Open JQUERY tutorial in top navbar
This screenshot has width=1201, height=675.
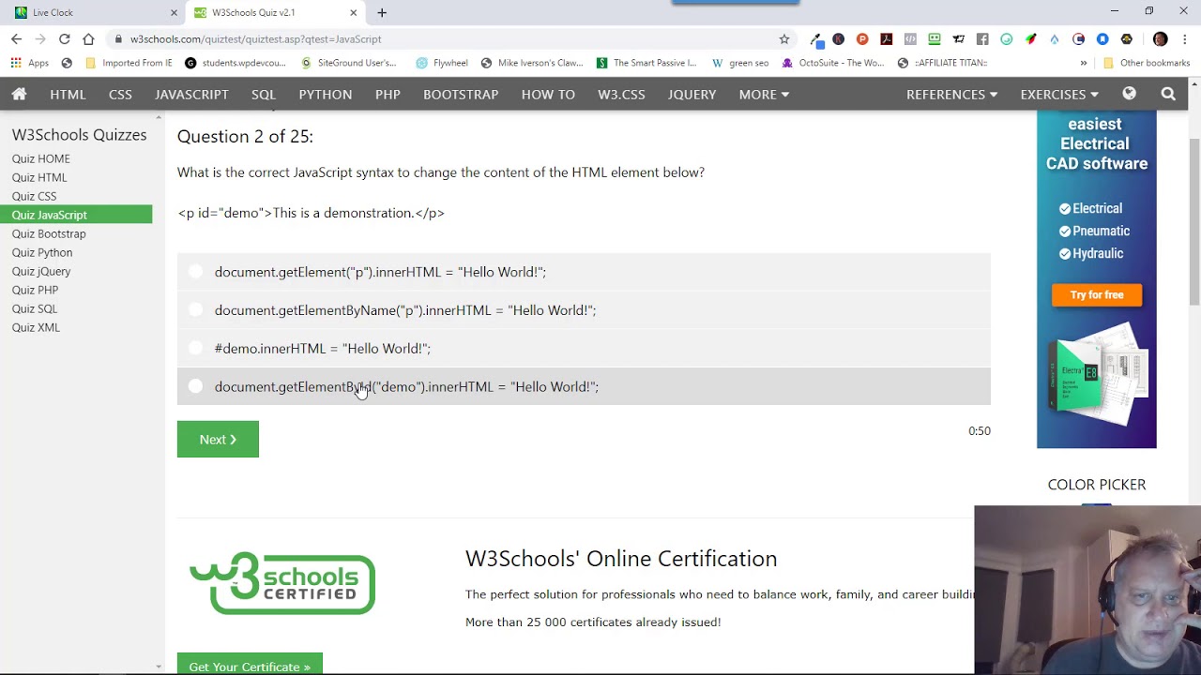(x=692, y=94)
